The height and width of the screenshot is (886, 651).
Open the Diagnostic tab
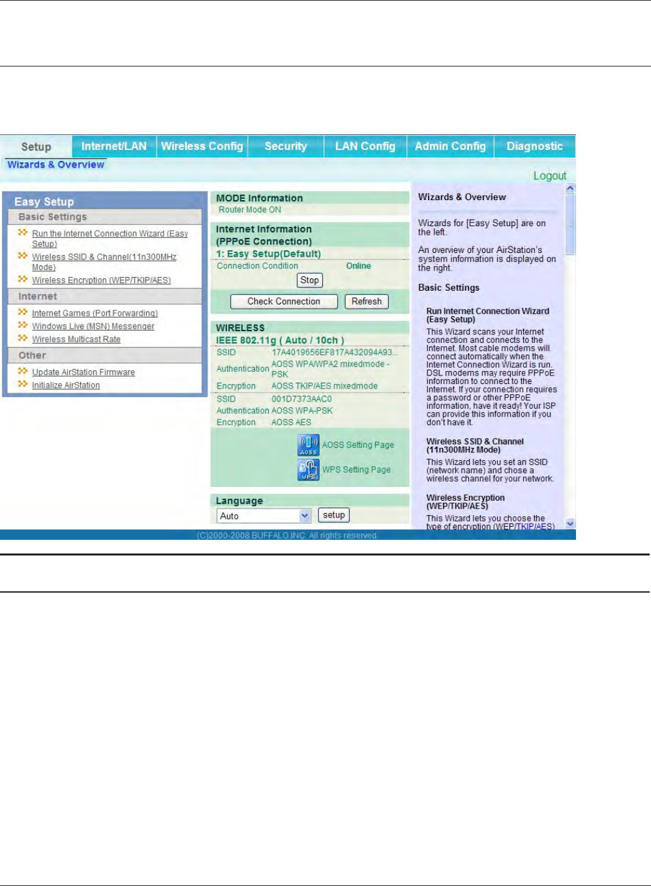point(535,146)
